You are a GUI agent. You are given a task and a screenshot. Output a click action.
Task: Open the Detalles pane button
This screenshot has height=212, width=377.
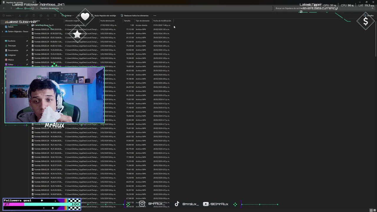pyautogui.click(x=368, y=16)
